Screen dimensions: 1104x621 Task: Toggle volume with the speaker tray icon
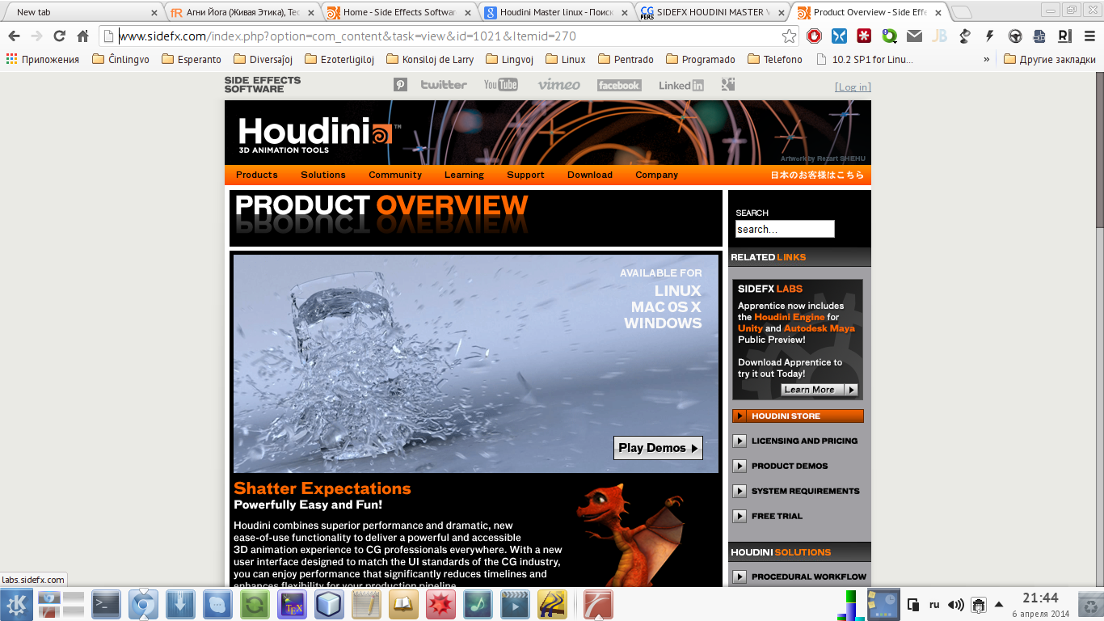click(x=955, y=604)
